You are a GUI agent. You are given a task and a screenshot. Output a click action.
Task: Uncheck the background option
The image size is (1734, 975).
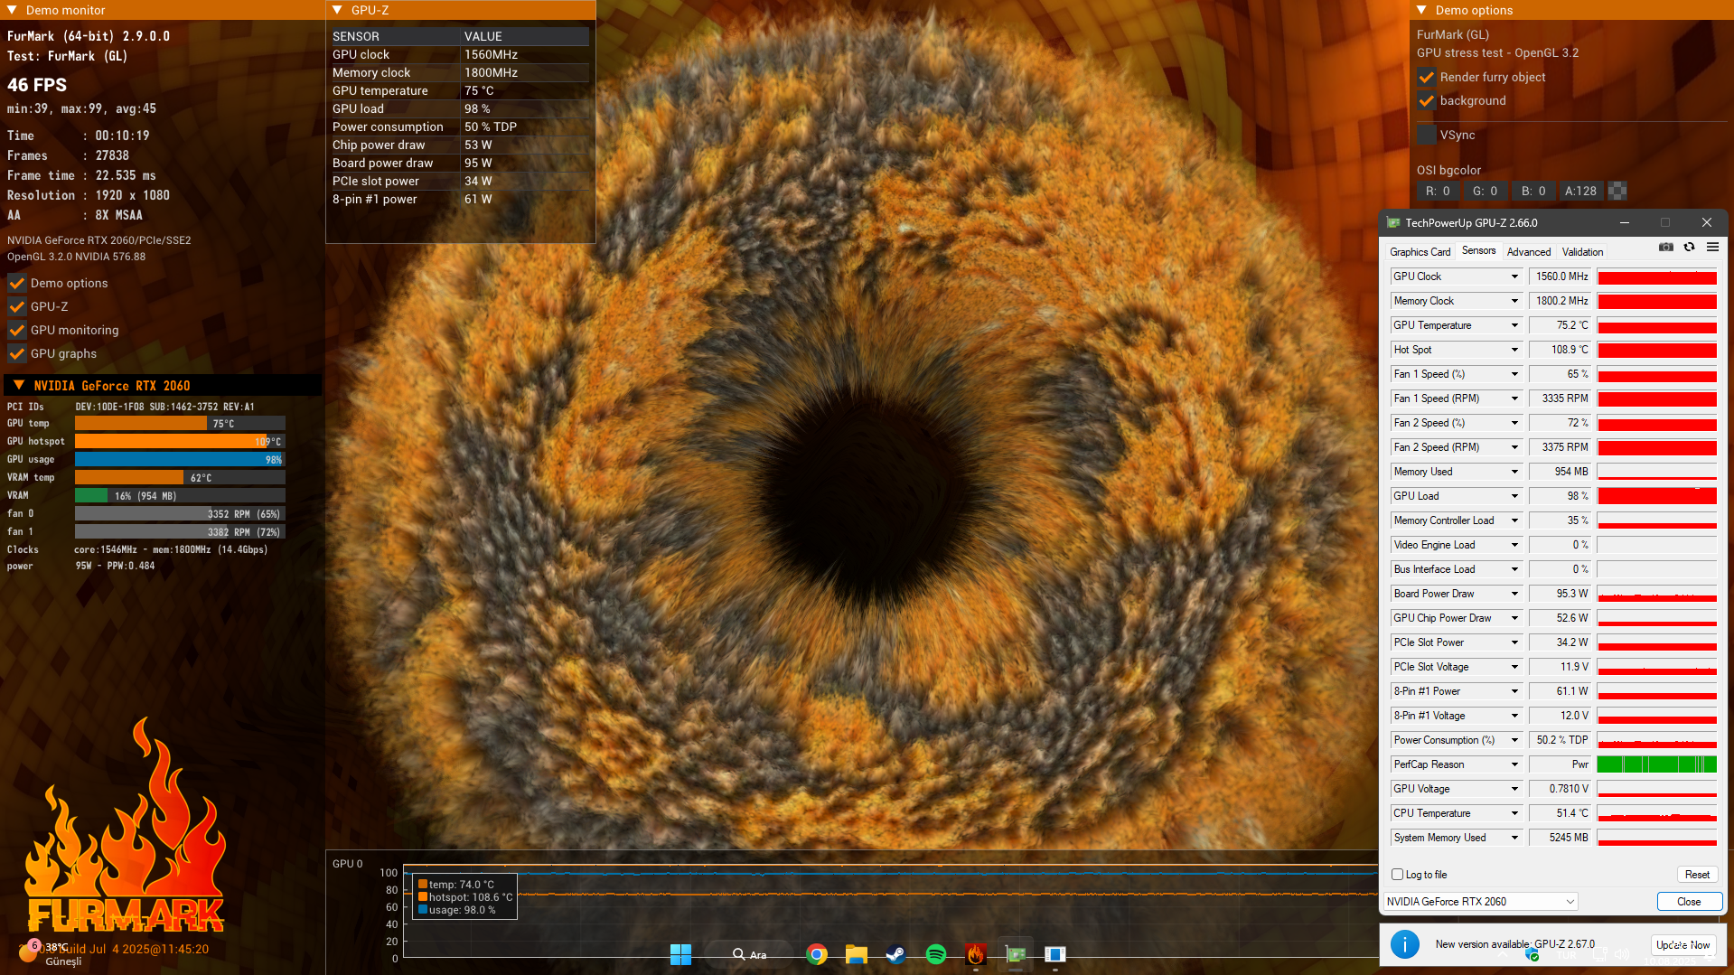click(x=1427, y=100)
